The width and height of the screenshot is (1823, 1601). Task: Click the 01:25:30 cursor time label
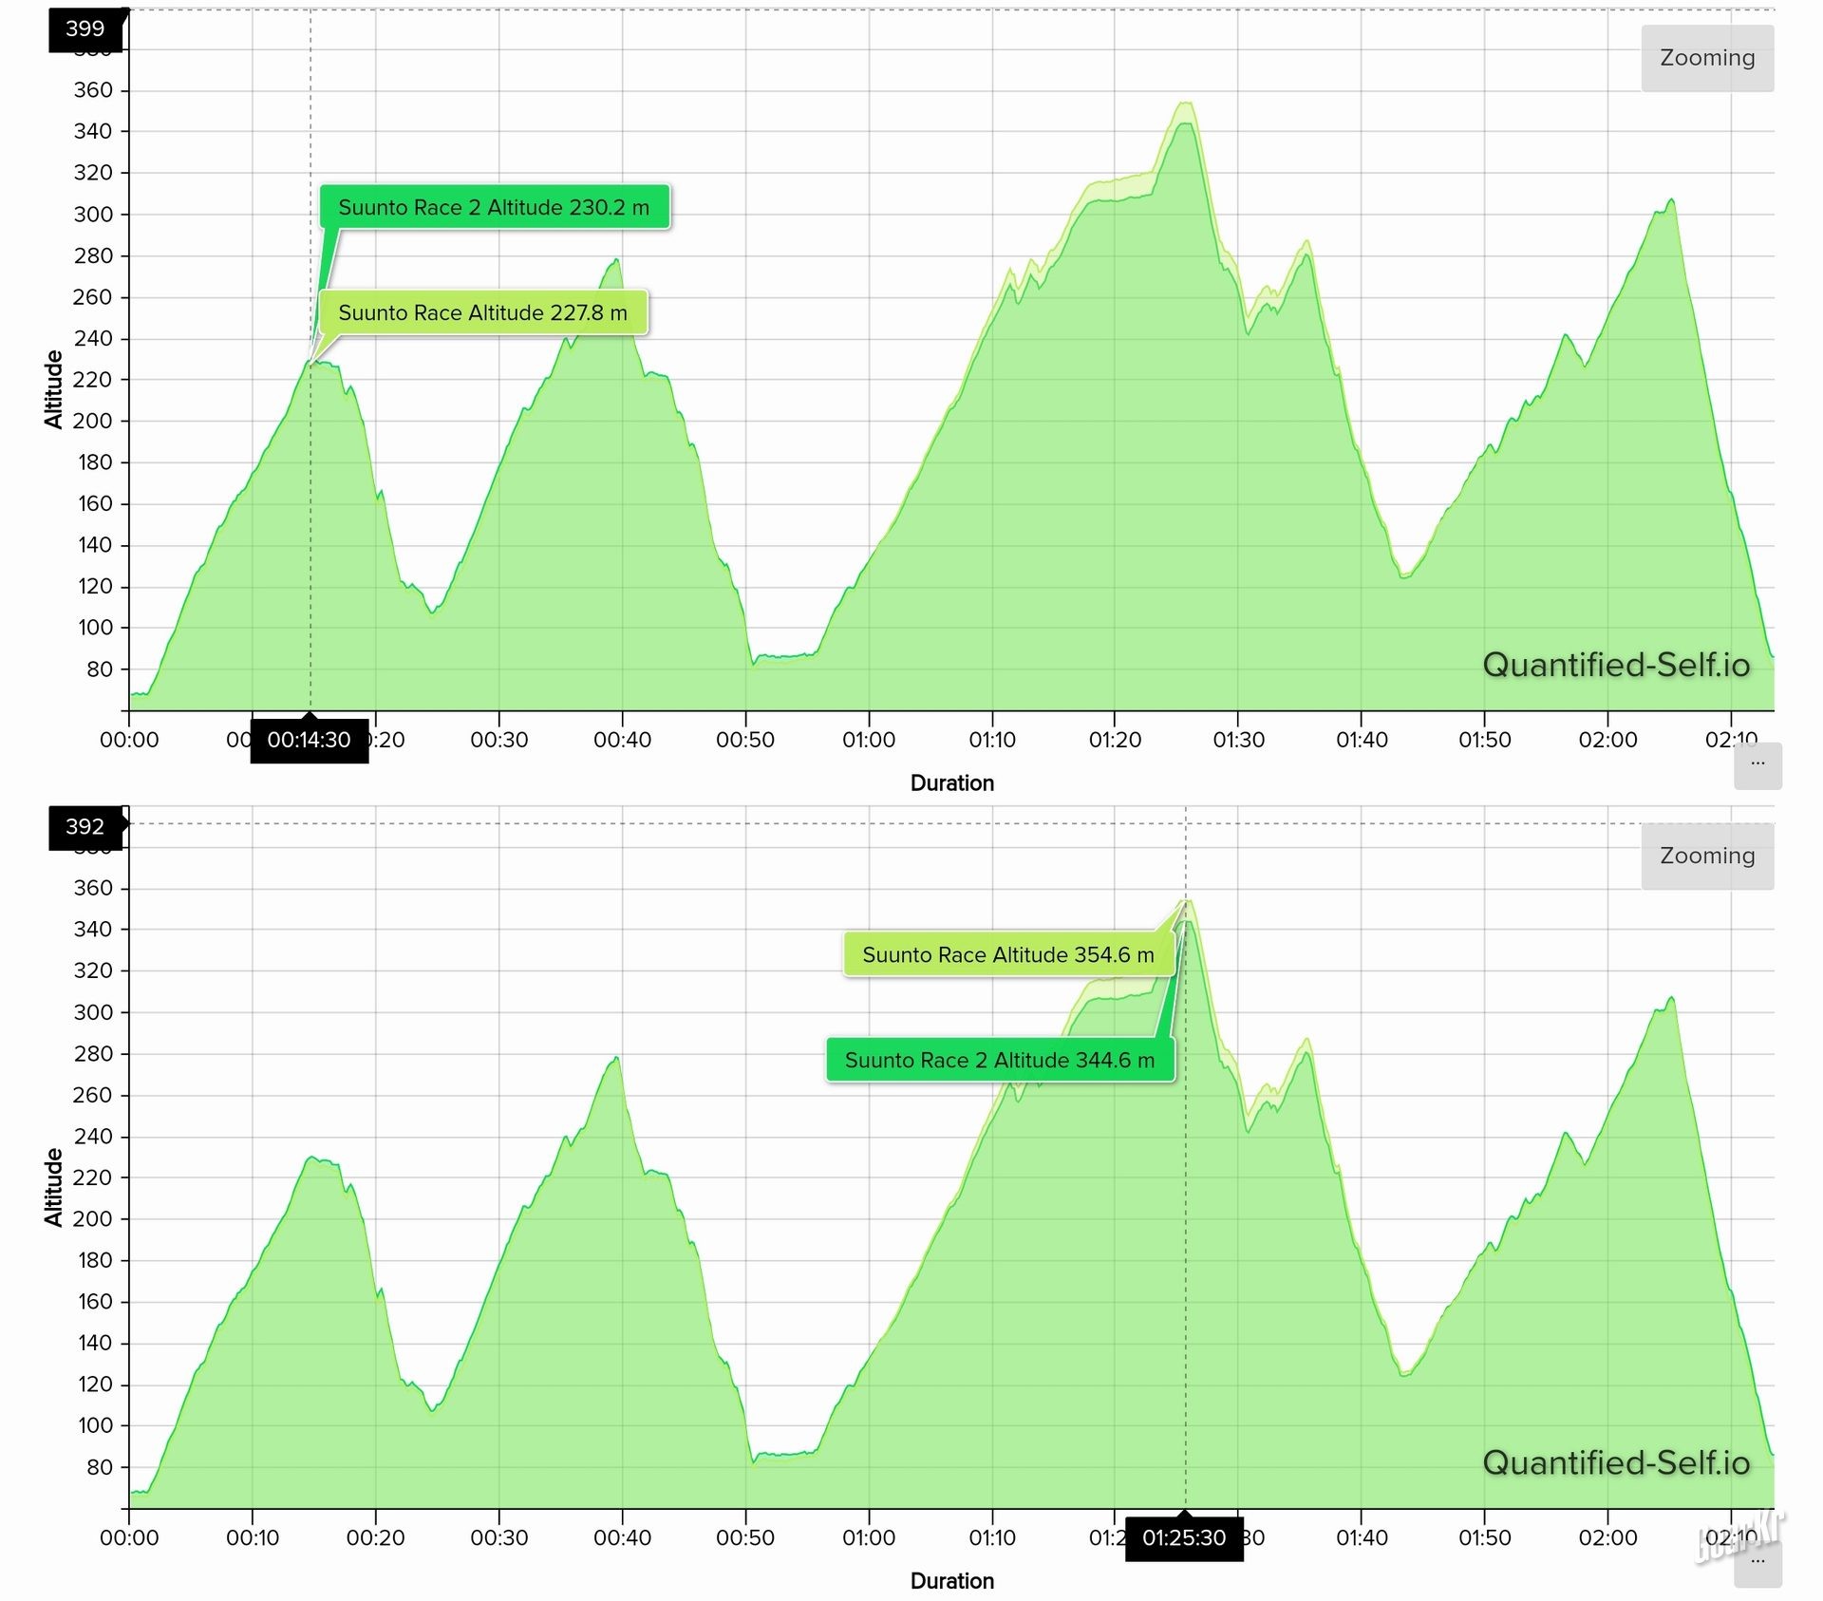pyautogui.click(x=1183, y=1537)
